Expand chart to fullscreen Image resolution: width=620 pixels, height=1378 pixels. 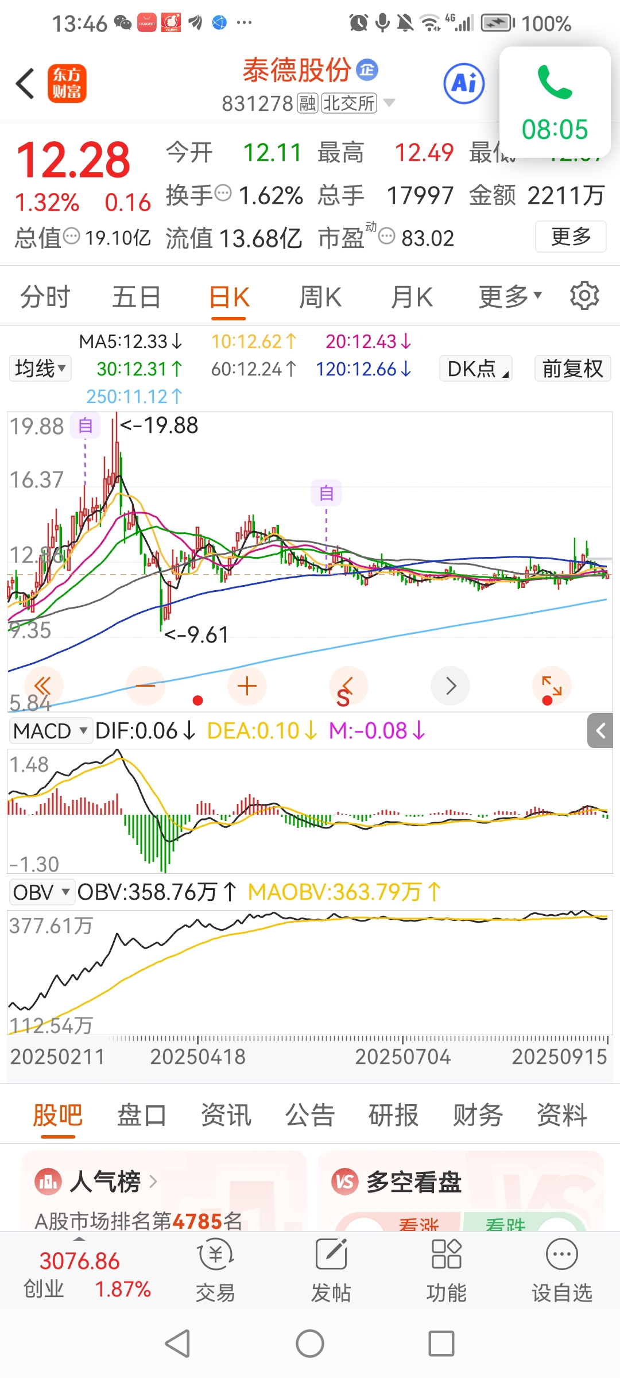point(552,687)
